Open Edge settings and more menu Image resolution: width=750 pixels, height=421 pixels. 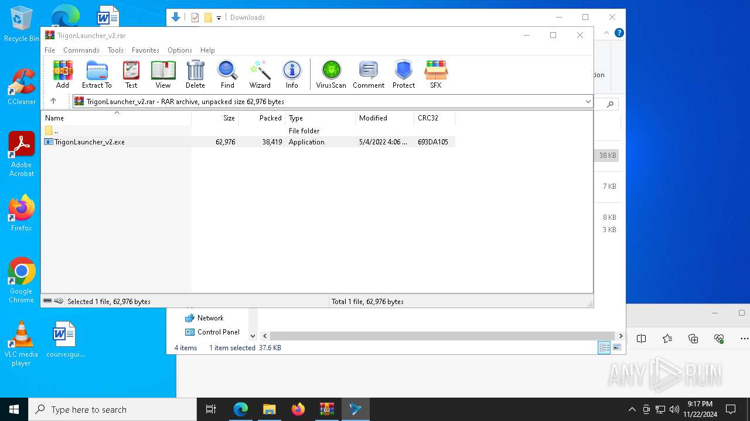tap(744, 339)
